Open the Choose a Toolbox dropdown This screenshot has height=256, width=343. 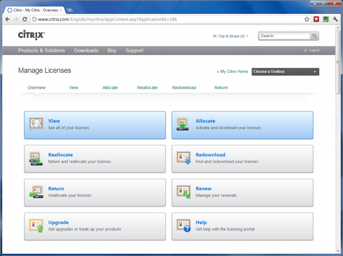point(285,72)
